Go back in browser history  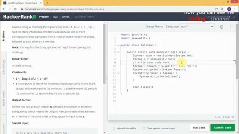(x=4, y=9)
